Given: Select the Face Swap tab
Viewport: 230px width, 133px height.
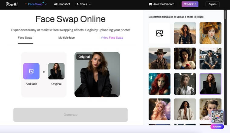Looking at the screenshot, I should point(25,38).
